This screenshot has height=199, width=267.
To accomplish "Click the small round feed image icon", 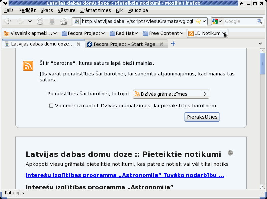I will (x=230, y=153).
